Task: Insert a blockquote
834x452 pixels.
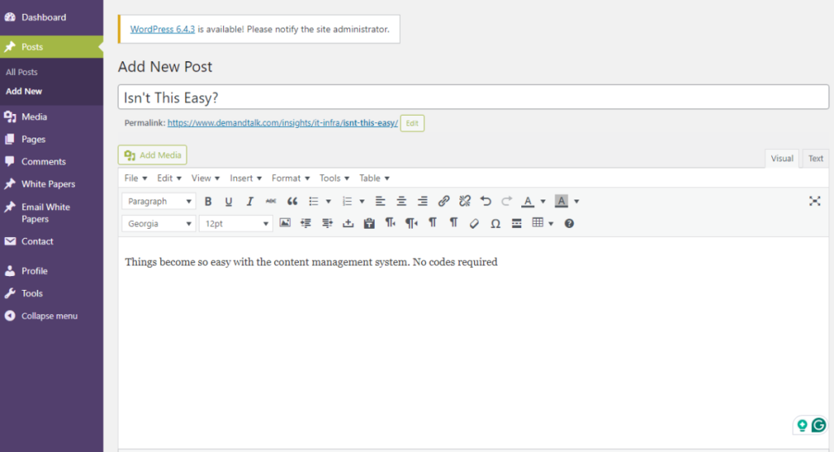Action: click(x=292, y=201)
